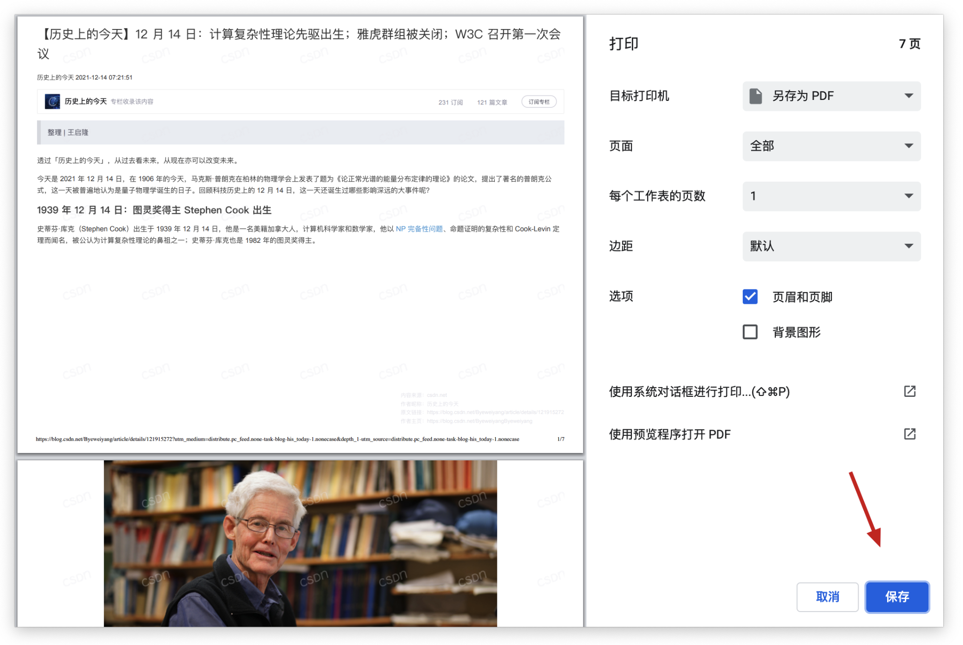The image size is (963, 645).
Task: Click the Stephen Cook photo on the second preview page
Action: pos(300,543)
